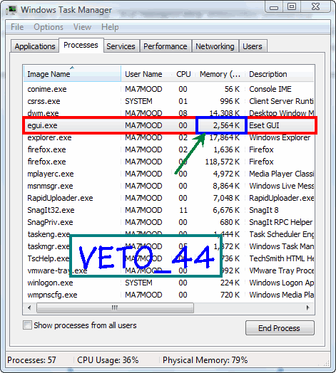The height and width of the screenshot is (373, 336).
Task: Open the File menu
Action: click(x=17, y=27)
